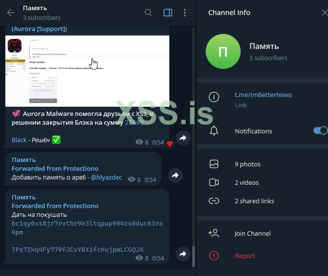Viewport: 328px width, 276px height.
Task: Open the 9 photos section
Action: click(247, 164)
